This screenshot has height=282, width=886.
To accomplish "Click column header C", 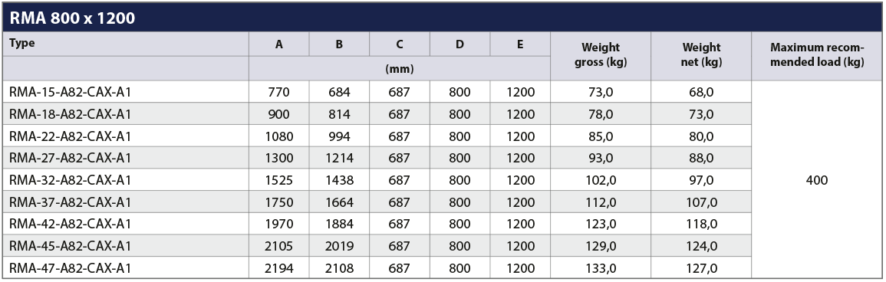I will (400, 44).
